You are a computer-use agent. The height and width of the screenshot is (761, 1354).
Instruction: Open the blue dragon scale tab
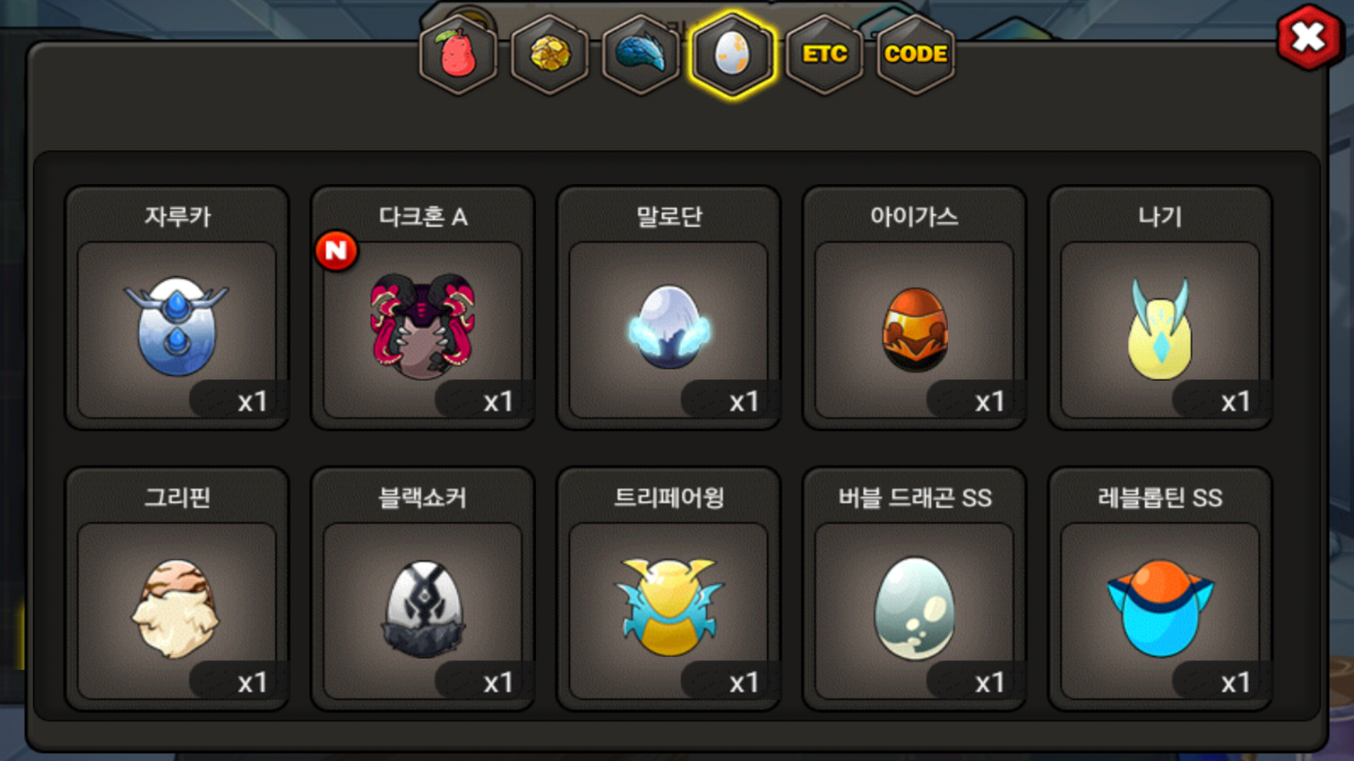(x=641, y=54)
